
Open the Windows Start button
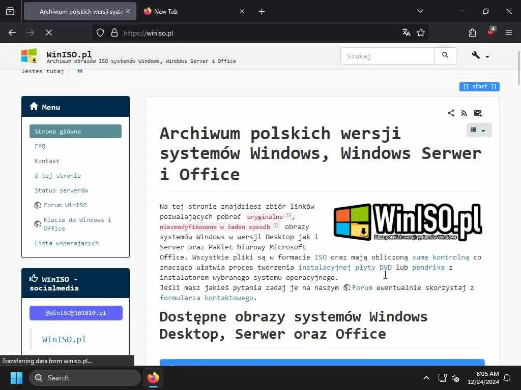coord(16,378)
